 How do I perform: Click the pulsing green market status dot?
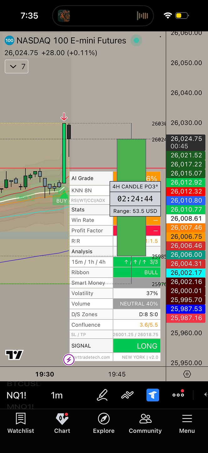[x=136, y=41]
